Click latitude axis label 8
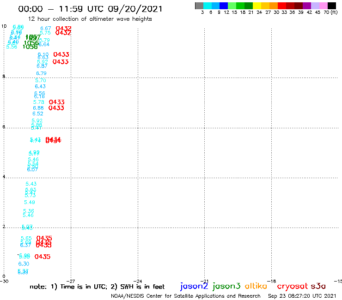This screenshot has width=342, height=300. point(4,76)
